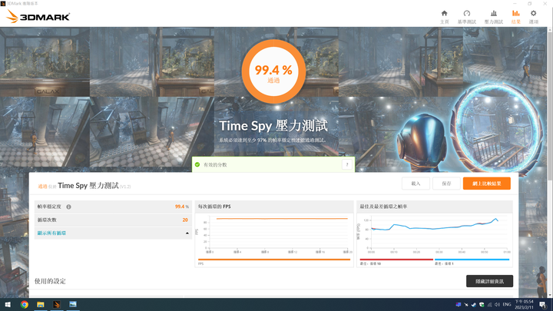Click the question mark help button
Image resolution: width=553 pixels, height=311 pixels.
347,164
